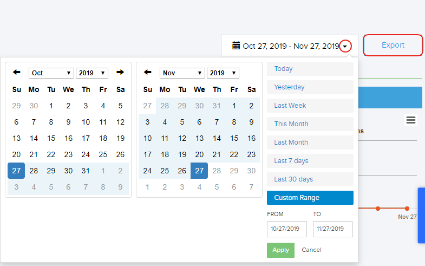Click the previous month arrow on the left calendar

coord(17,73)
